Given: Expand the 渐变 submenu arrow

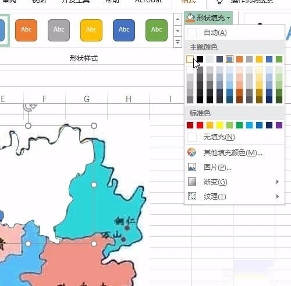Looking at the screenshot, I should [278, 182].
